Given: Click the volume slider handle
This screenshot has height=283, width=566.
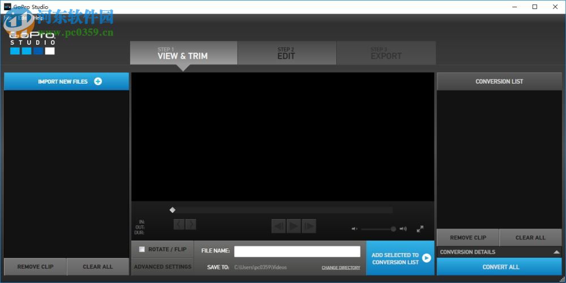Looking at the screenshot, I should coord(393,229).
